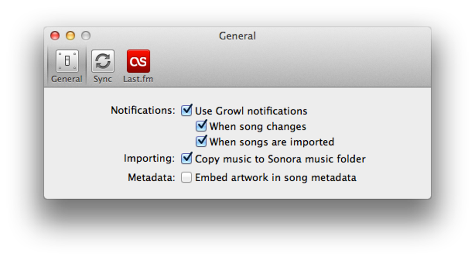Minimize the window using the yellow button
Screen dimensions: 475x260
[x=70, y=36]
